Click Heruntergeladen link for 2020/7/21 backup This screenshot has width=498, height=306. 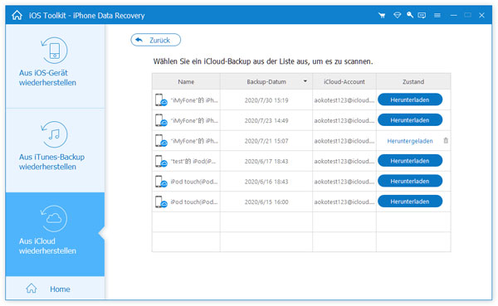pos(410,141)
